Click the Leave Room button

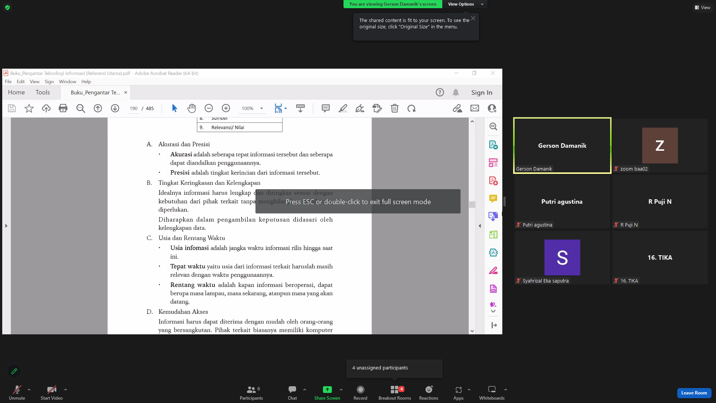(694, 393)
